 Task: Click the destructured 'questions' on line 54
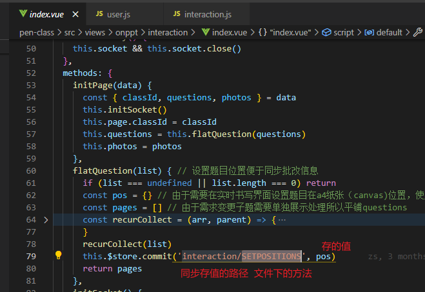click(x=189, y=98)
